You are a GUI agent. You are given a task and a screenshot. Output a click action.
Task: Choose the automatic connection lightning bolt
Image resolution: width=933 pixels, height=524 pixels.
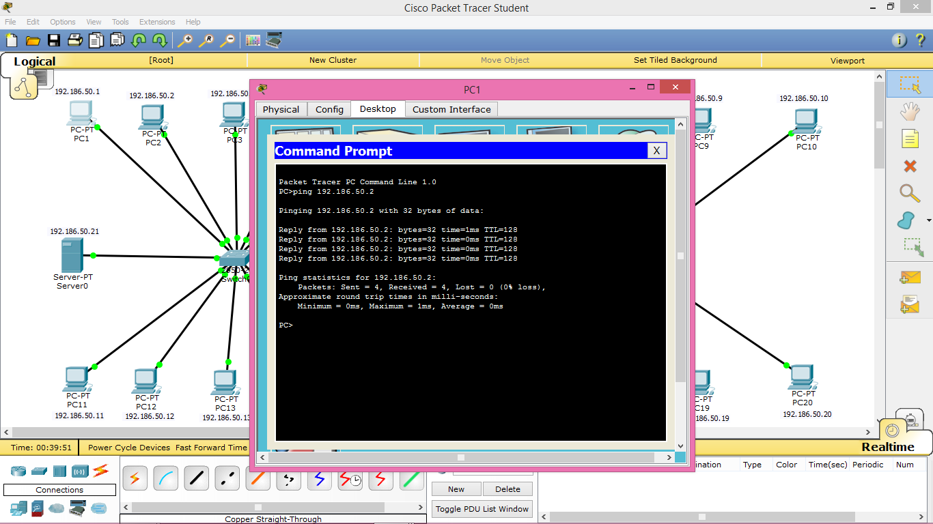pos(135,478)
